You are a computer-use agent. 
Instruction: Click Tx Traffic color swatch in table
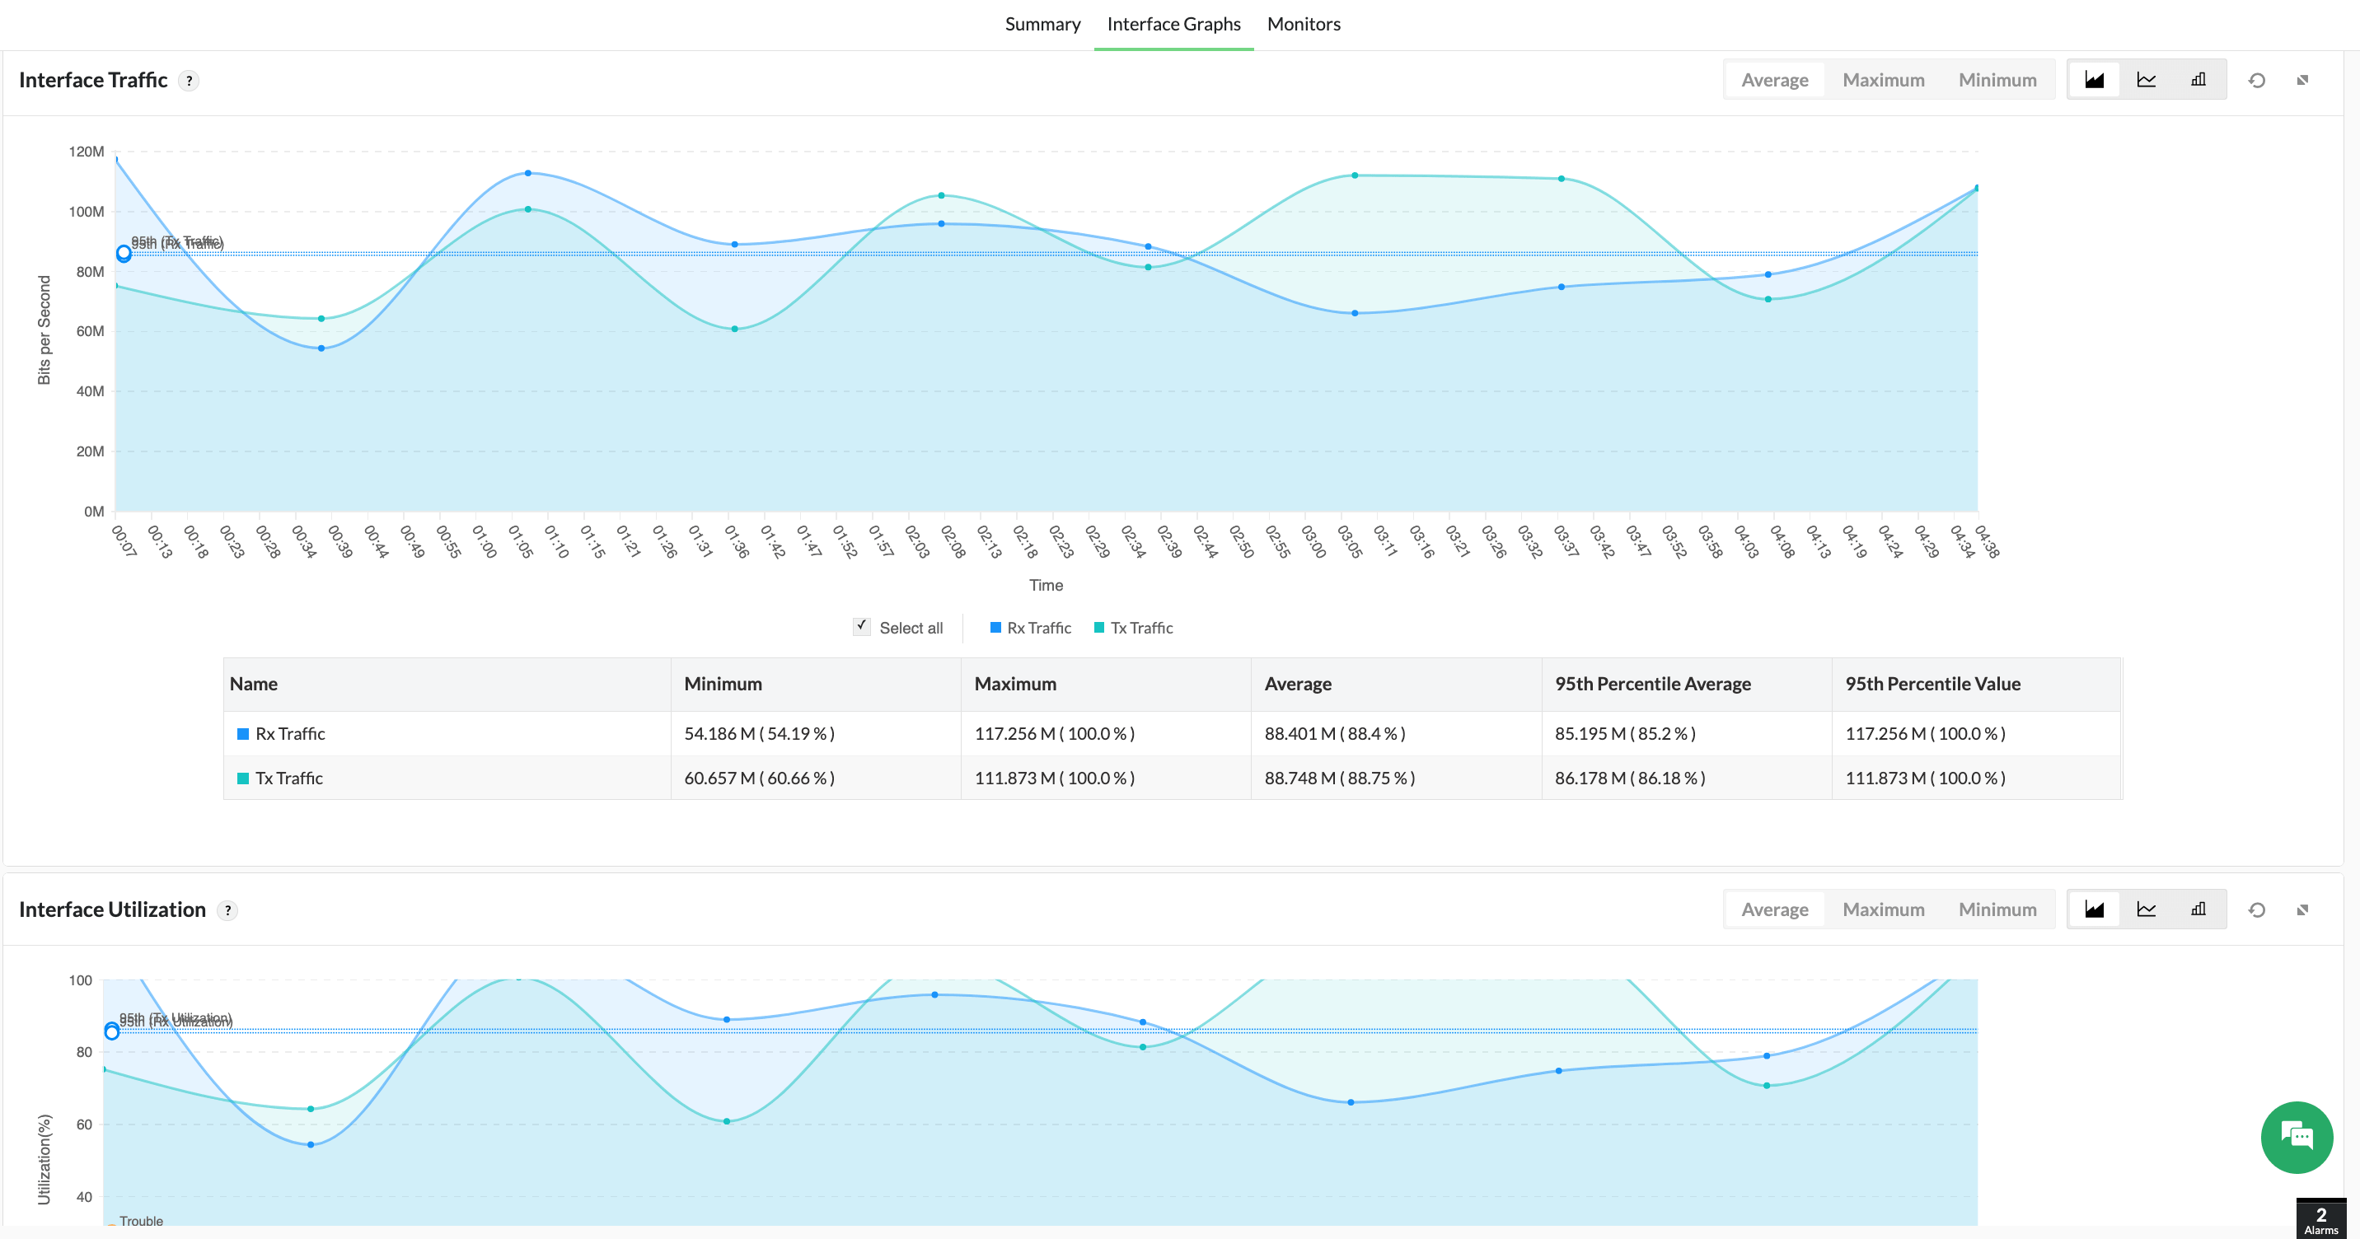pos(243,778)
